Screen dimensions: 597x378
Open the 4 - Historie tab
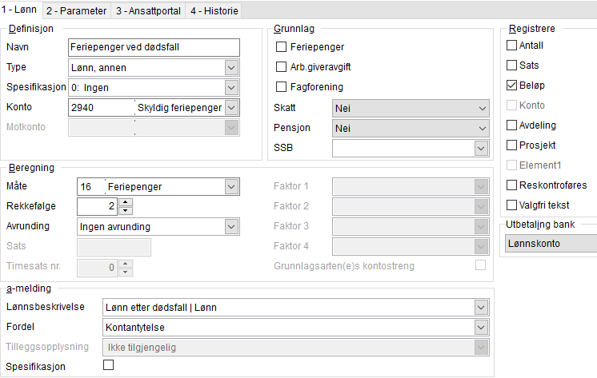[x=214, y=11]
